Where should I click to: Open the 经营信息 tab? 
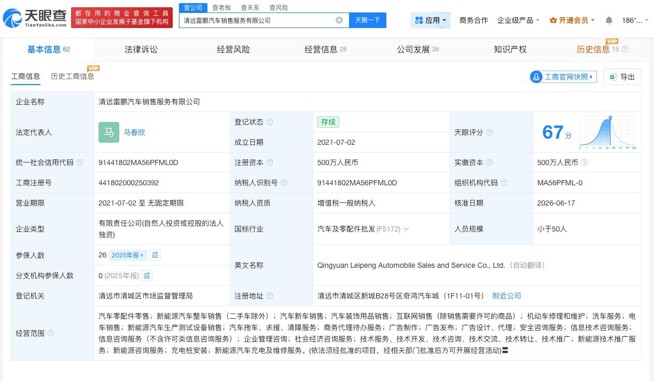click(325, 49)
